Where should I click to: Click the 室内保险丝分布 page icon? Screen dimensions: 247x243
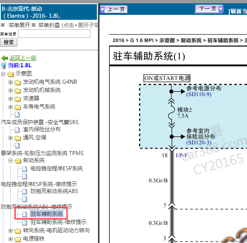point(17,130)
